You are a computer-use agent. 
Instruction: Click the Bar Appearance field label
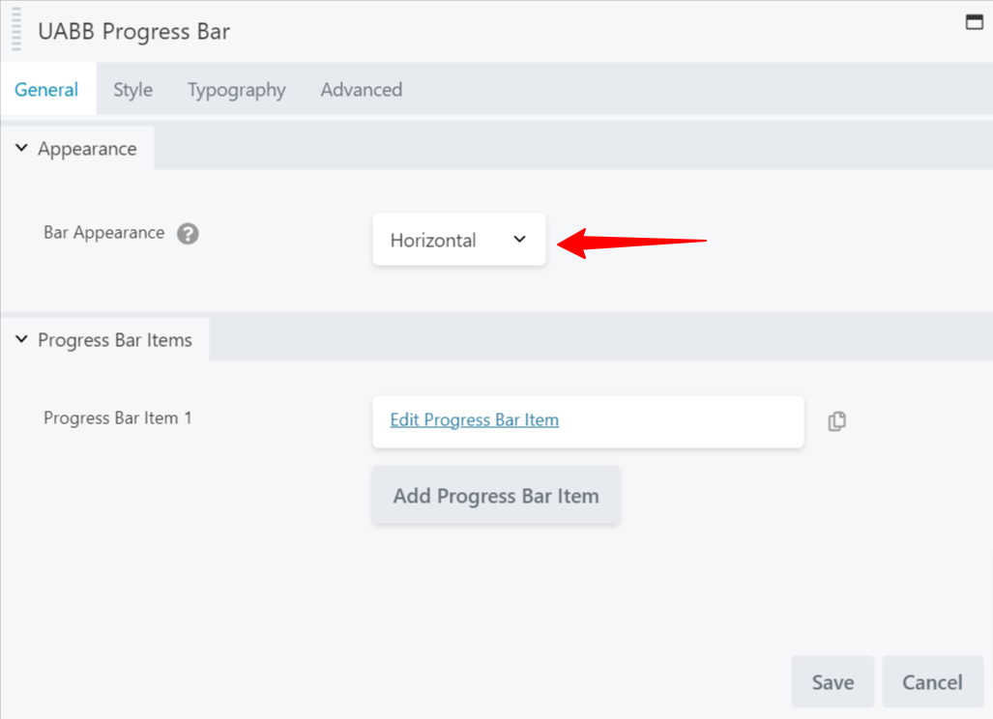[103, 233]
